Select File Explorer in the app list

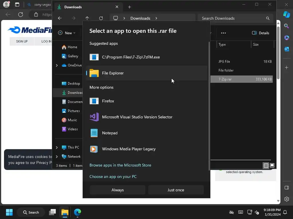click(147, 73)
